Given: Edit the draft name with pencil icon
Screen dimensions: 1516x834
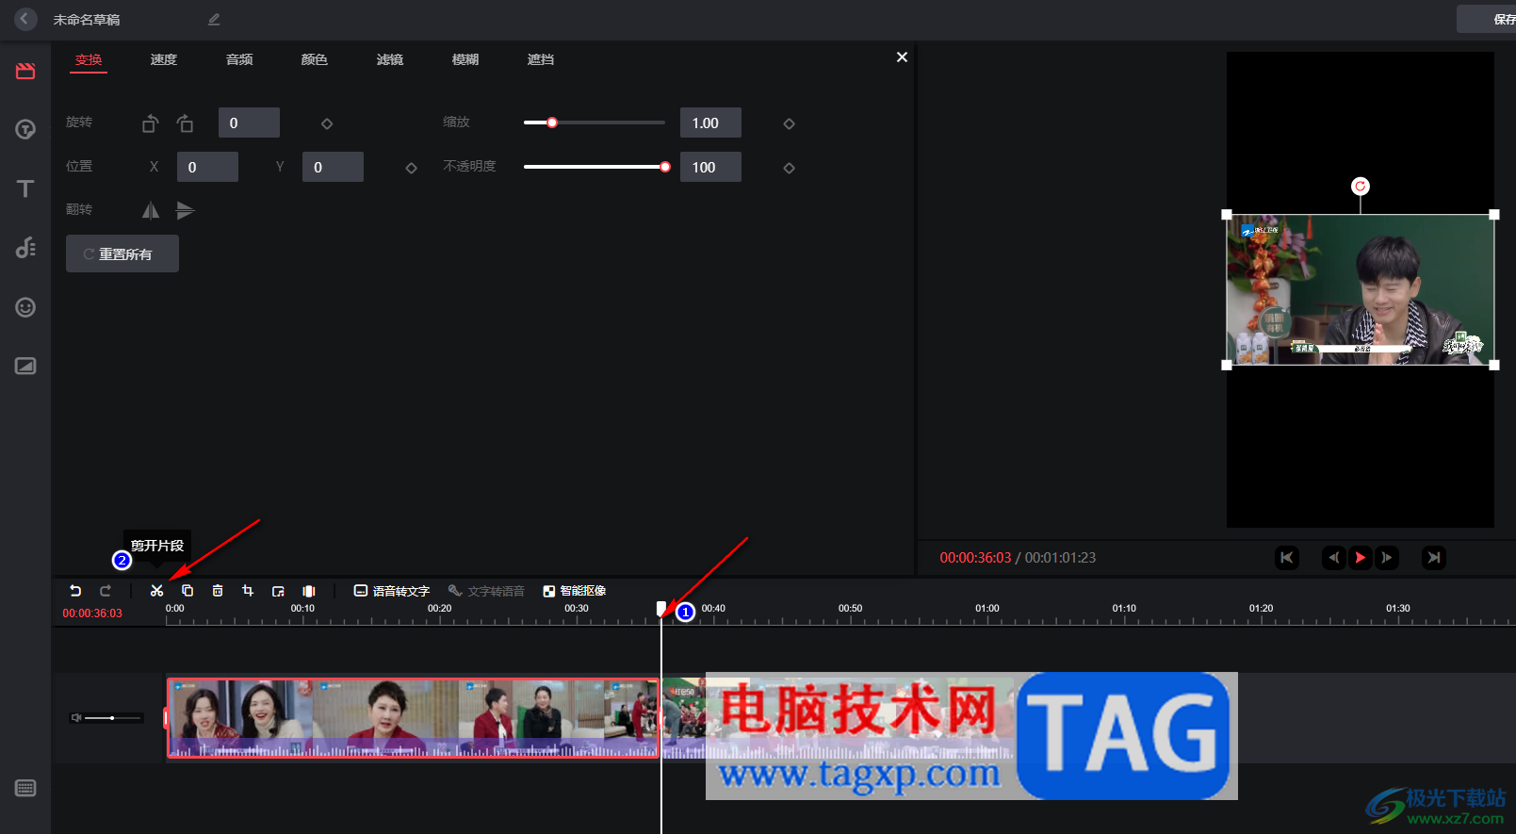Looking at the screenshot, I should 214,19.
